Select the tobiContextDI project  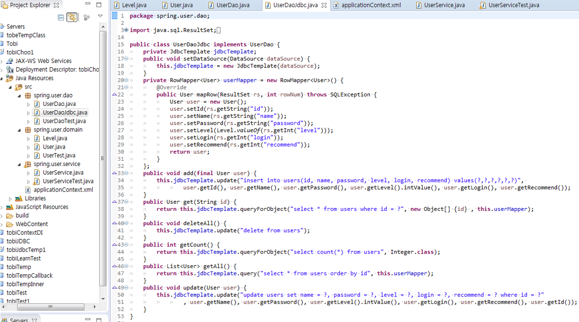click(x=25, y=232)
